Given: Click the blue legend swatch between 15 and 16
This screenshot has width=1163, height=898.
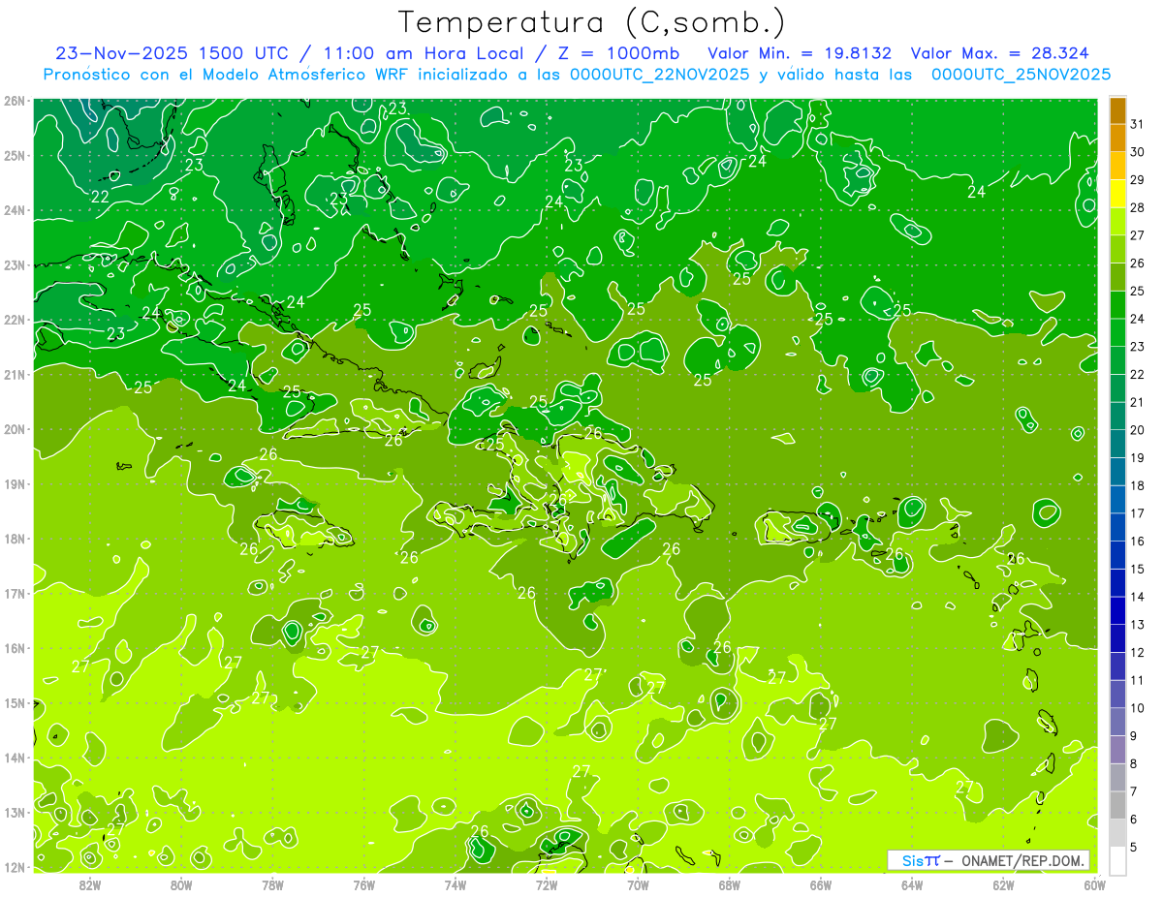Looking at the screenshot, I should [x=1117, y=555].
